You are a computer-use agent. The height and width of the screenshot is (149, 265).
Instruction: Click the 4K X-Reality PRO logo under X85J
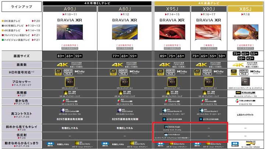pyautogui.click(x=245, y=93)
